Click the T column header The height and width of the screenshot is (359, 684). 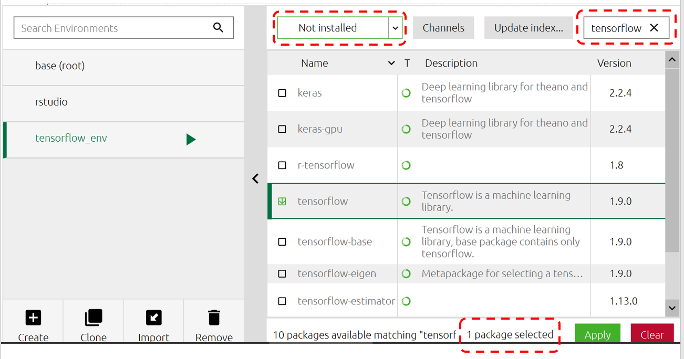click(x=407, y=63)
